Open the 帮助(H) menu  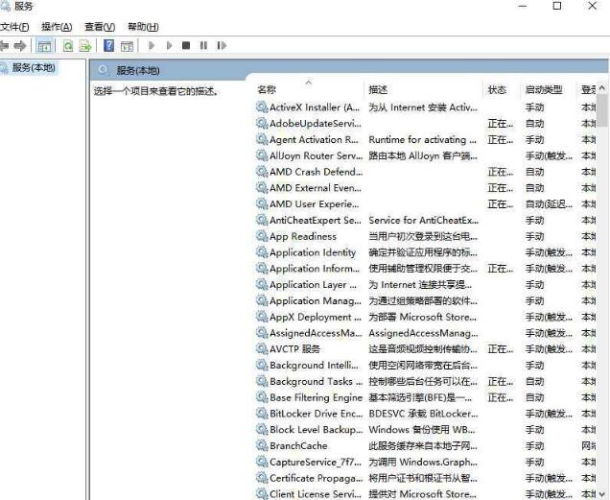[x=143, y=27]
